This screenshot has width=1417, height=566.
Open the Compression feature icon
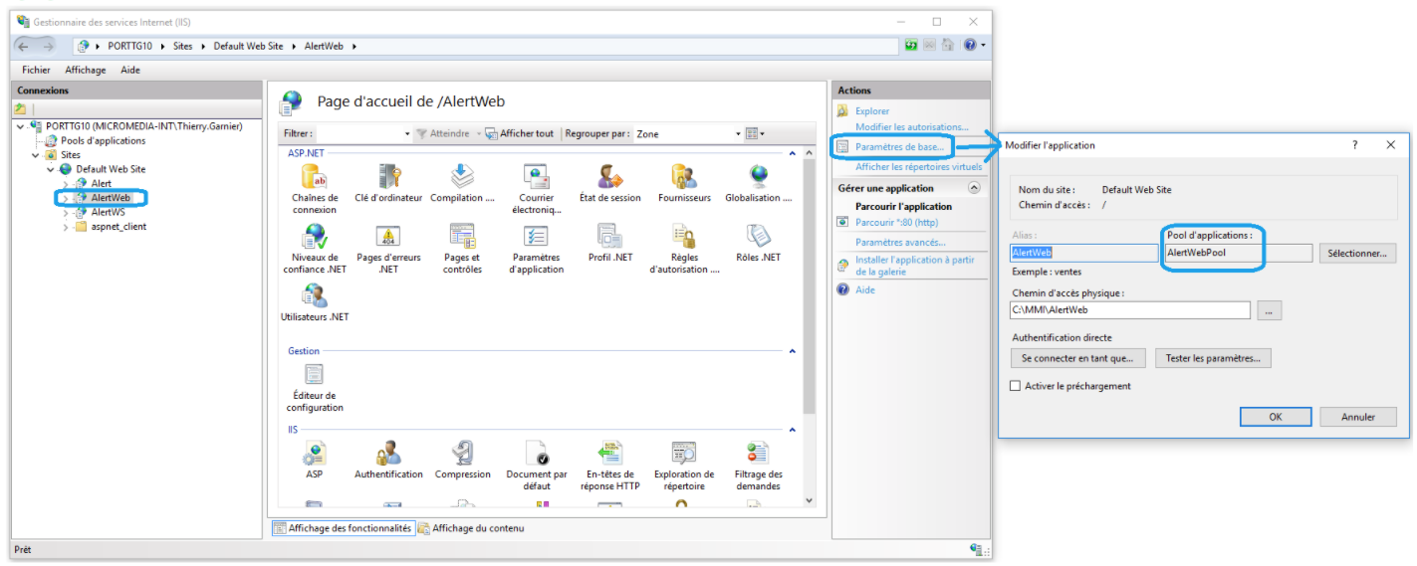click(x=462, y=455)
